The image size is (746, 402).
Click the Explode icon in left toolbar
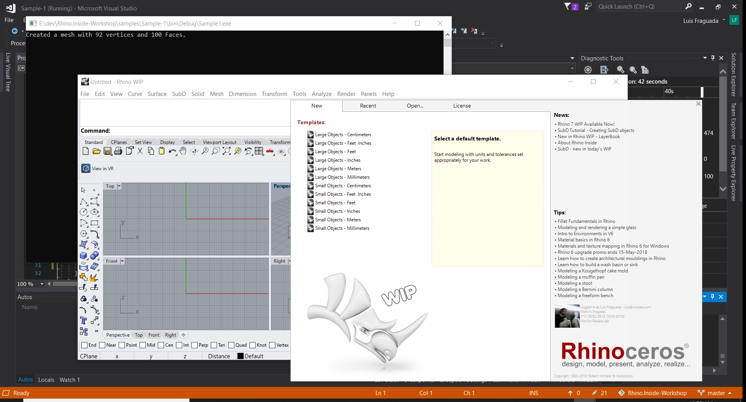coord(94,277)
